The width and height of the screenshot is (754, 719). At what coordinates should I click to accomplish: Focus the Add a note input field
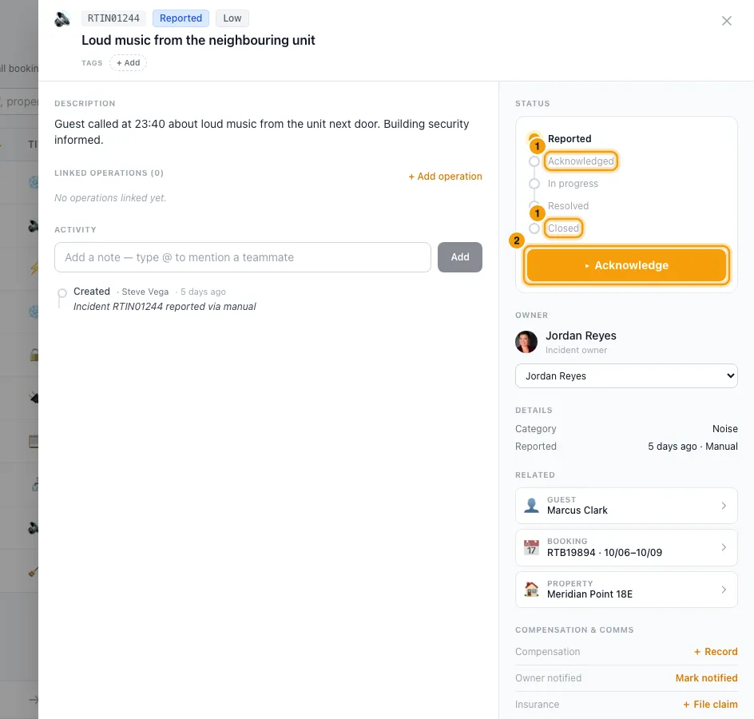click(x=243, y=257)
